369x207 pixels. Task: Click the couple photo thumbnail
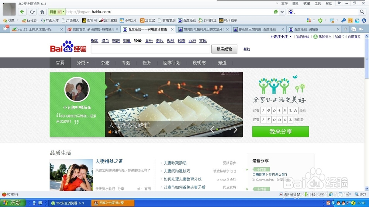coord(71,175)
